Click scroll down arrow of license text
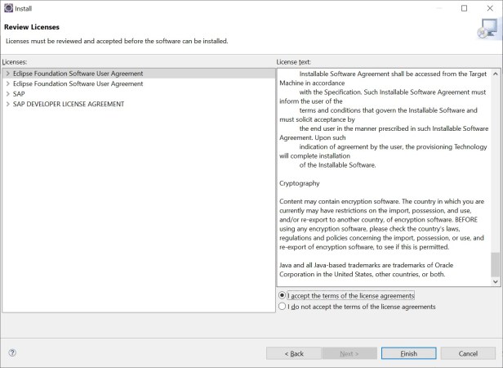The image size is (503, 368). coord(496,282)
